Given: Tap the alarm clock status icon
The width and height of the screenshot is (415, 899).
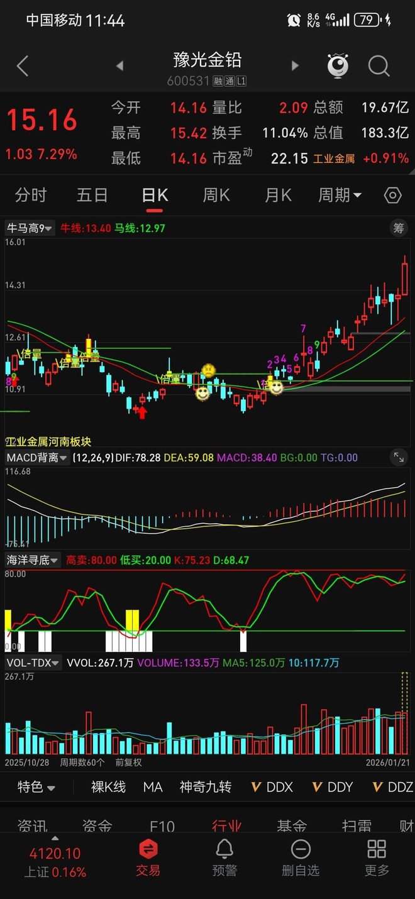Looking at the screenshot, I should (294, 20).
